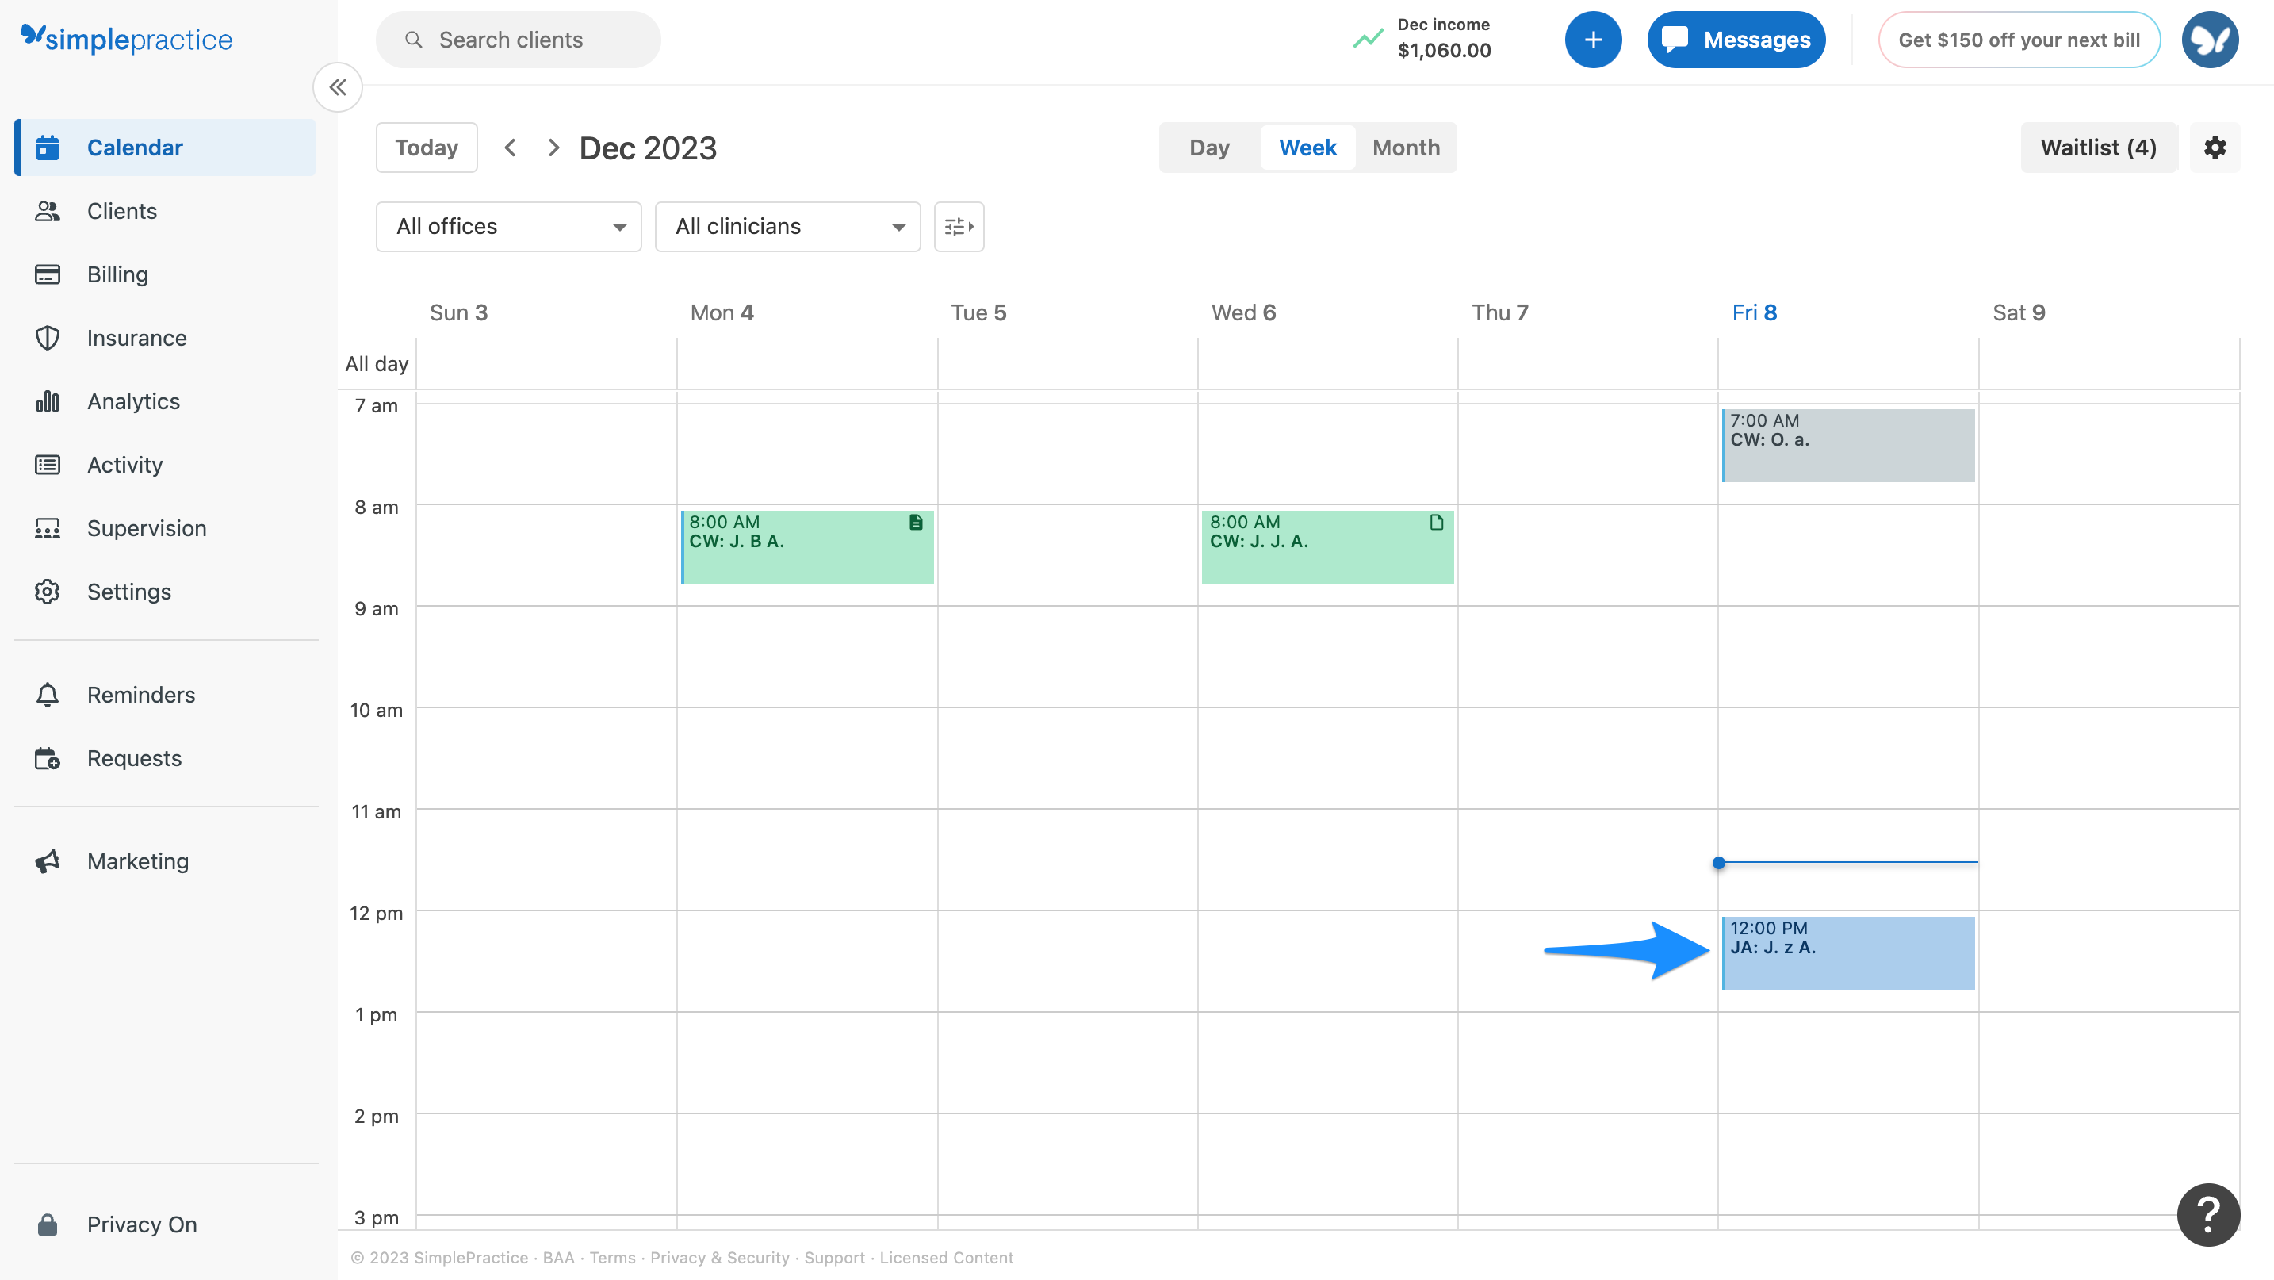View Analytics from the sidebar
The image size is (2274, 1280).
(132, 400)
